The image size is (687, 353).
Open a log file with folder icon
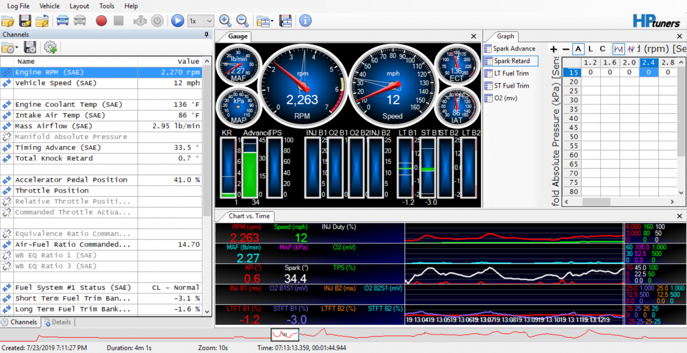point(8,21)
